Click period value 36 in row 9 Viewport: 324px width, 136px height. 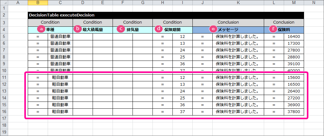coord(182,64)
